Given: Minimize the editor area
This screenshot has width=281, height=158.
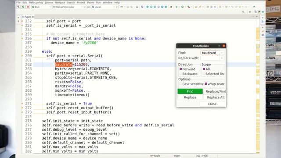Looking at the screenshot, I should point(253,17).
